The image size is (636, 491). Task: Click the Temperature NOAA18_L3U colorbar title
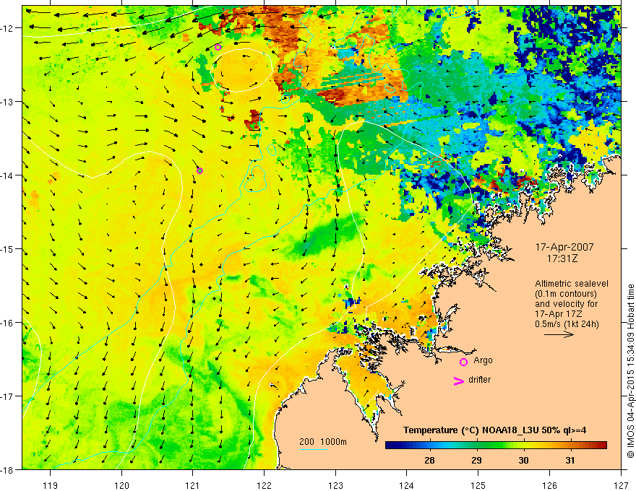tap(494, 430)
